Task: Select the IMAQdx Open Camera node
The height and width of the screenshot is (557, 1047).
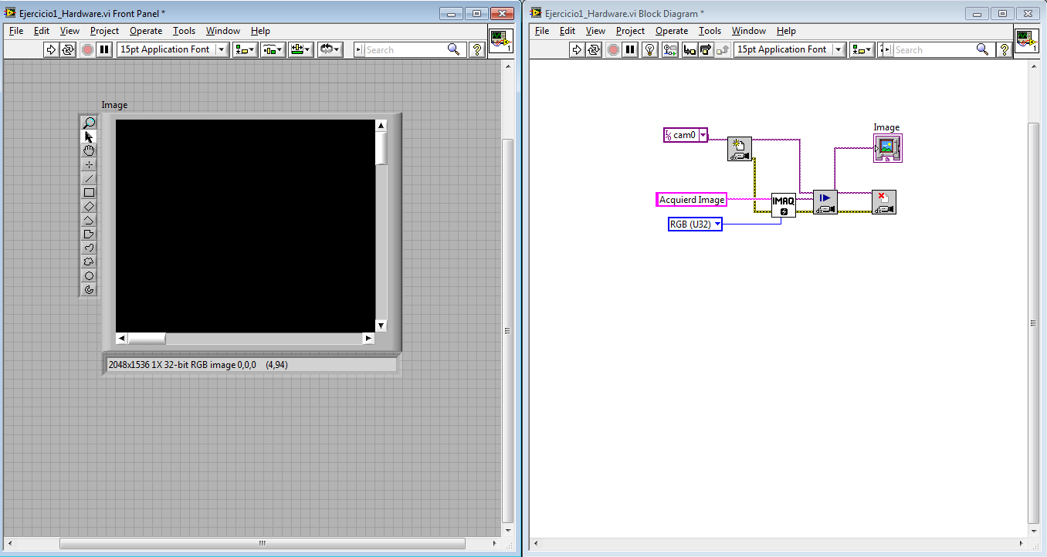Action: [739, 149]
